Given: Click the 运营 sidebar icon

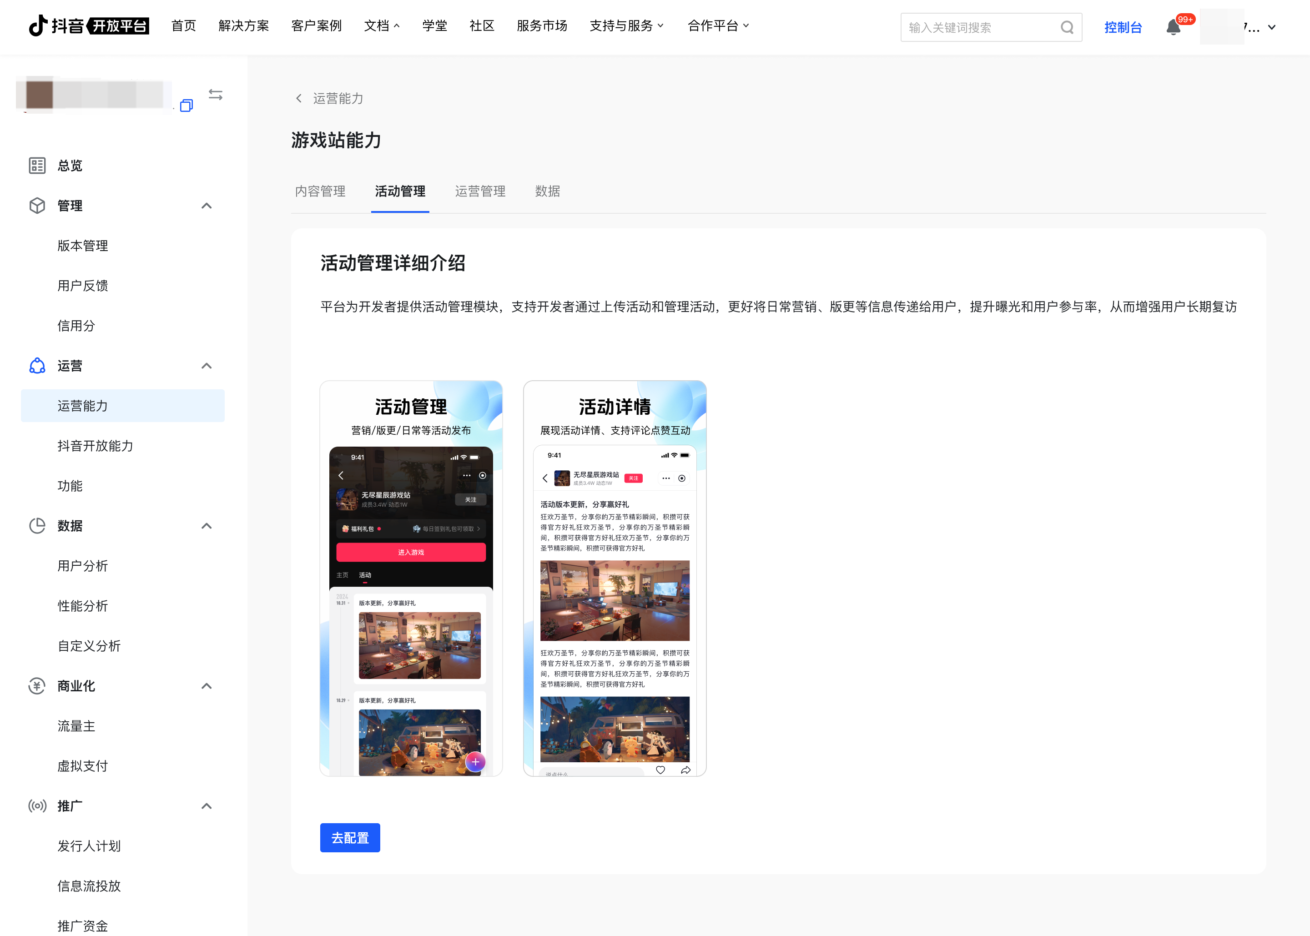Looking at the screenshot, I should (x=37, y=366).
